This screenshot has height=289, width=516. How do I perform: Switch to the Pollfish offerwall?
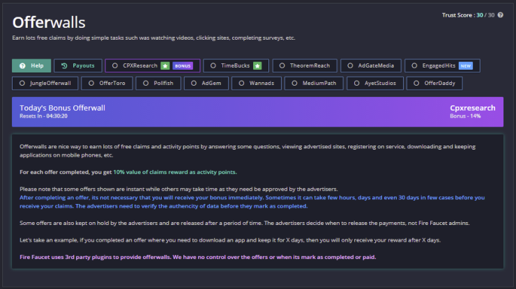[158, 83]
